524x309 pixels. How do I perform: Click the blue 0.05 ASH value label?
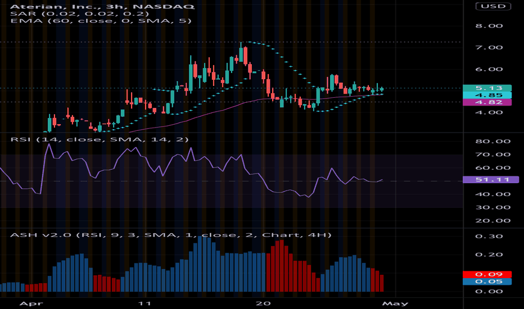487,281
